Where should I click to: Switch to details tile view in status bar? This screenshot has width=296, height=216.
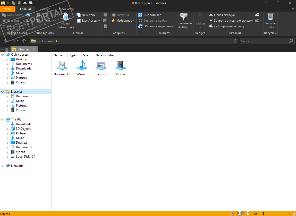click(249, 213)
